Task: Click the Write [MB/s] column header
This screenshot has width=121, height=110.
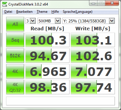Action: (93, 29)
